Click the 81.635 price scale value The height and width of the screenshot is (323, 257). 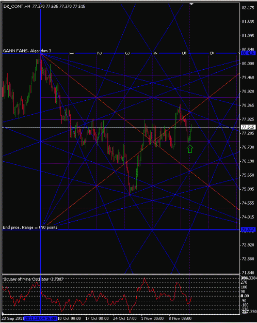coord(248,22)
